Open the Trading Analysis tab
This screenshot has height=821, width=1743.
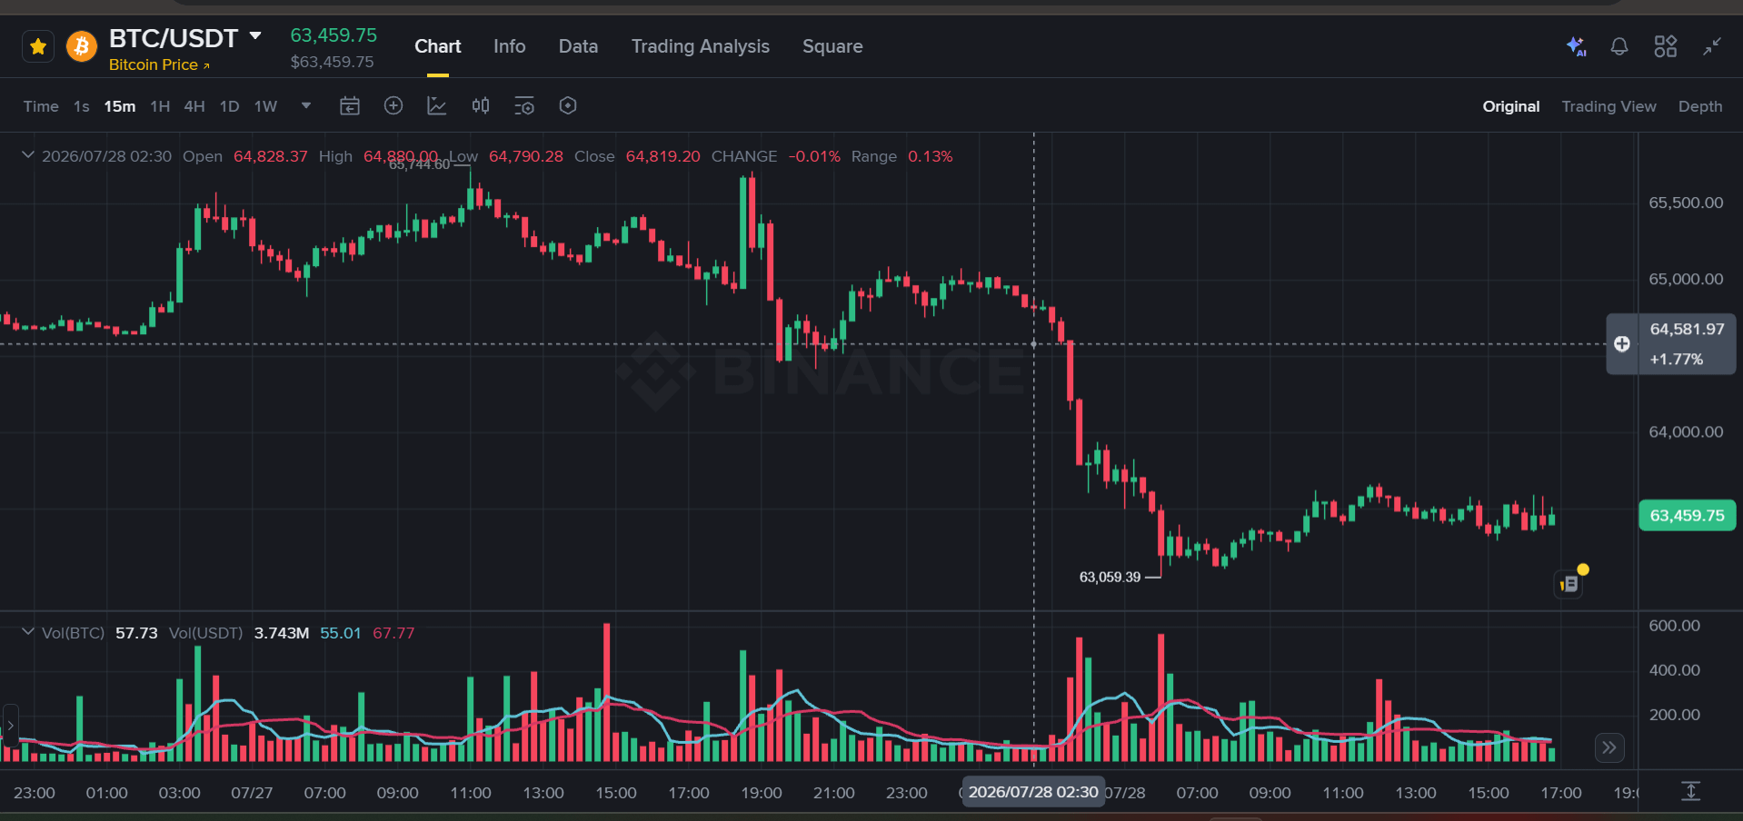(701, 46)
